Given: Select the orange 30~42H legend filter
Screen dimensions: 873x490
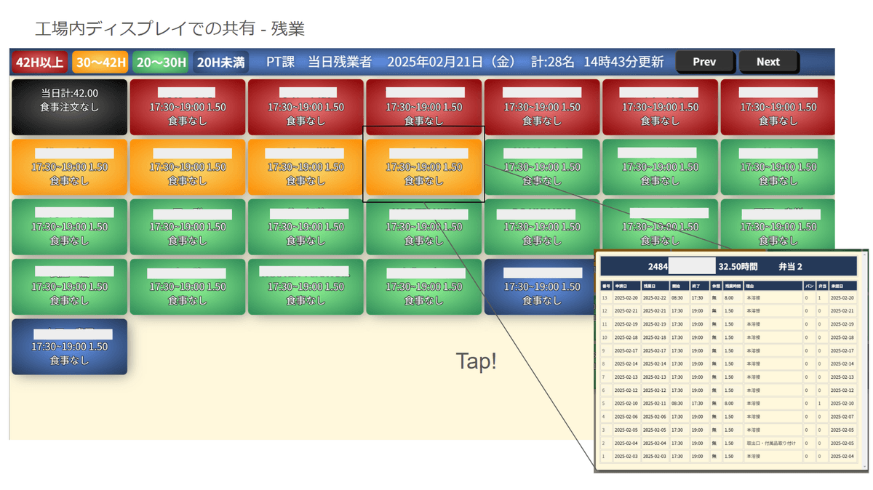Looking at the screenshot, I should (x=100, y=63).
